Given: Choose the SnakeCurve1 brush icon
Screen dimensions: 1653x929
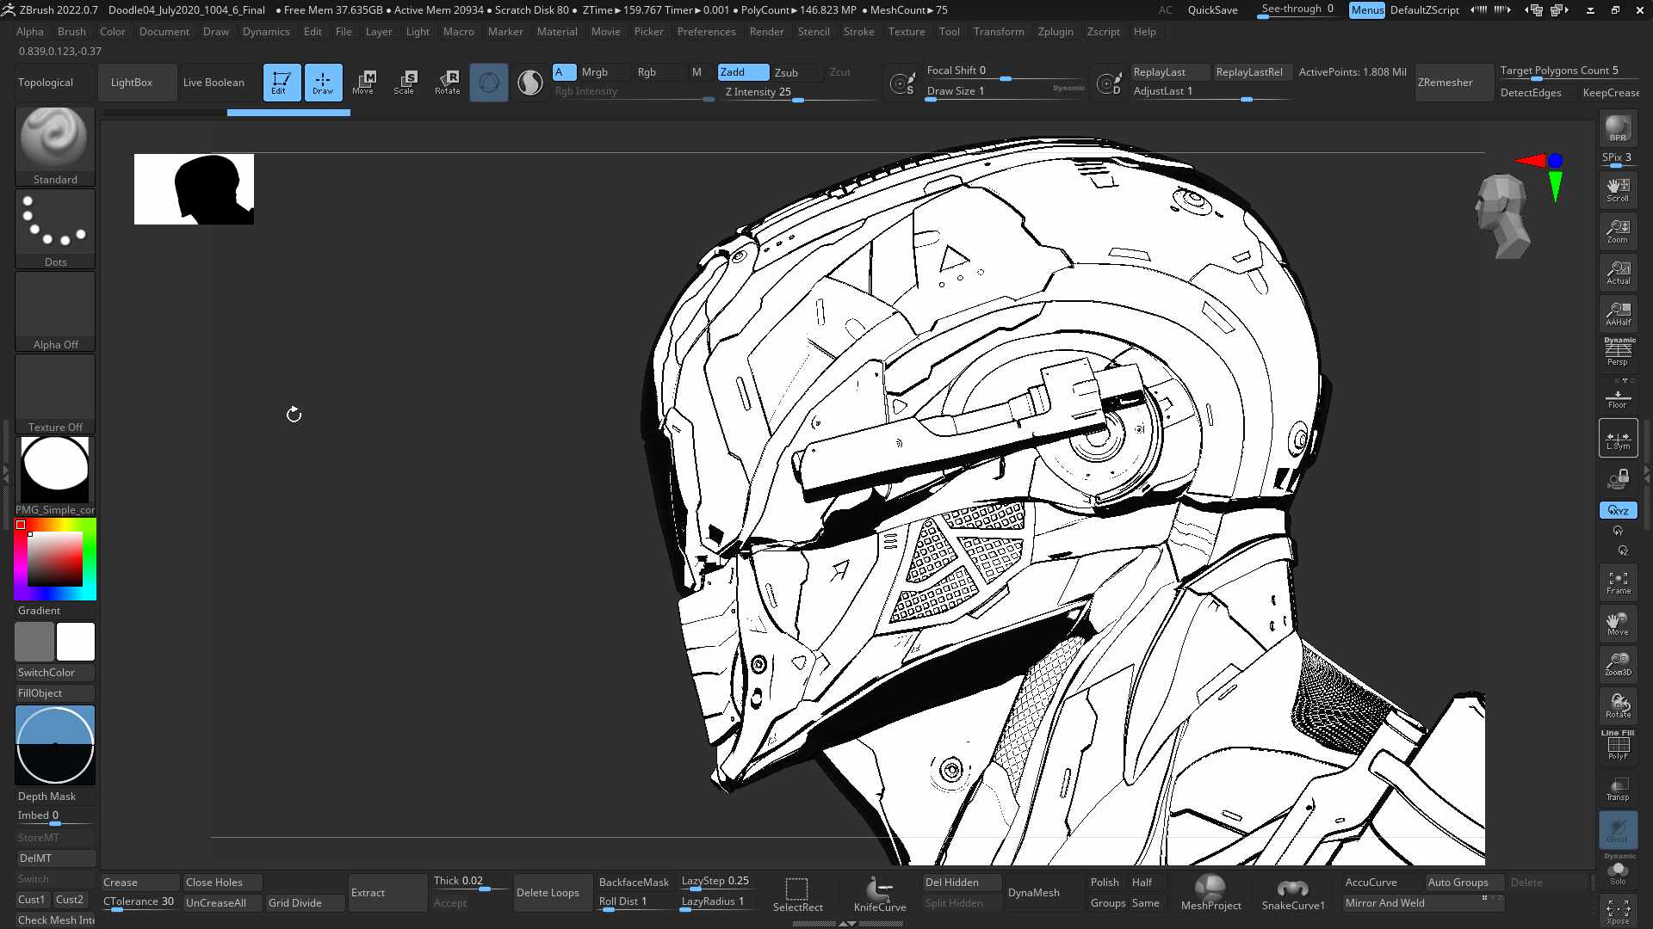Looking at the screenshot, I should (1293, 893).
